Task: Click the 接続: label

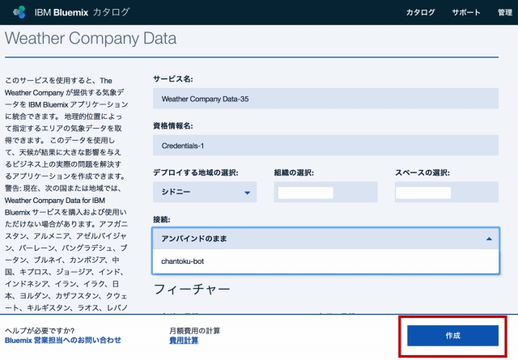Action: 162,219
